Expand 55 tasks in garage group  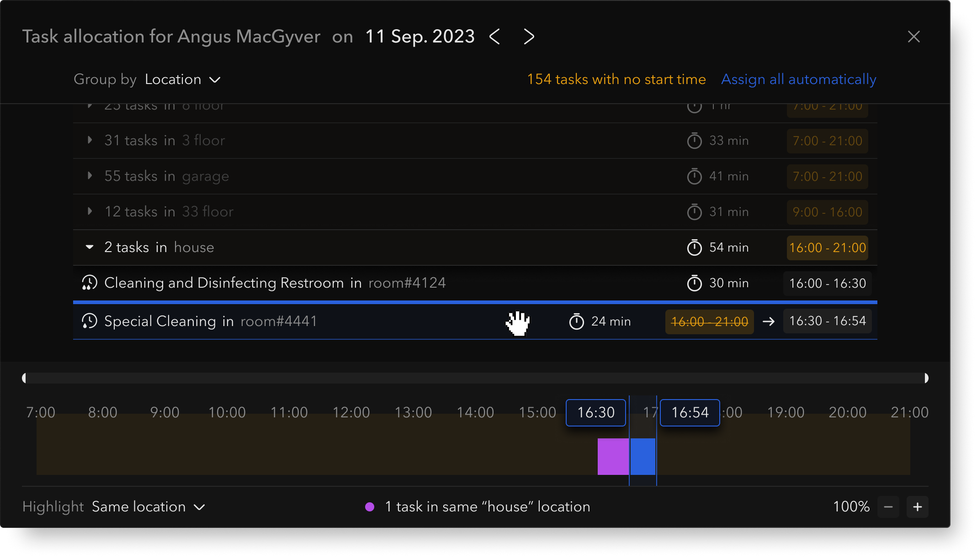[x=90, y=176]
